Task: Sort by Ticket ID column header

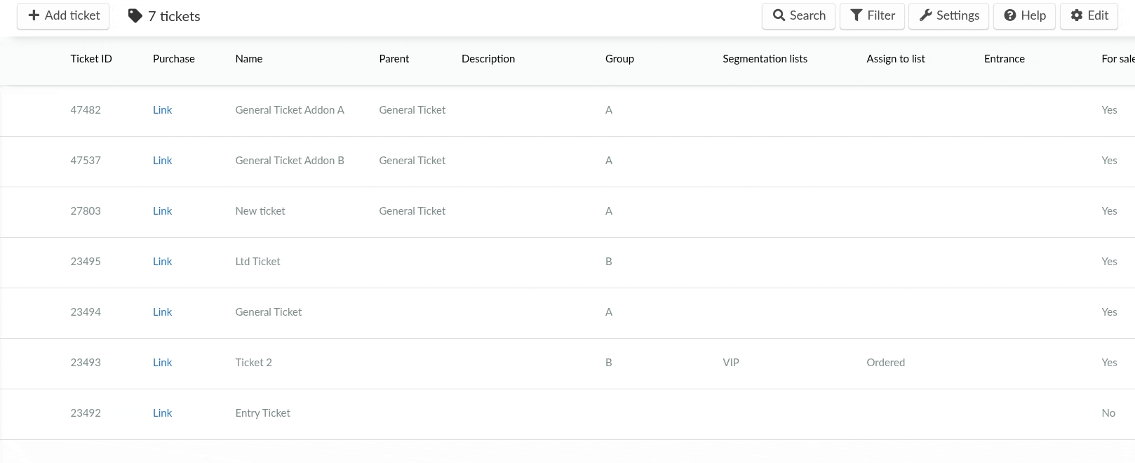Action: coord(91,59)
